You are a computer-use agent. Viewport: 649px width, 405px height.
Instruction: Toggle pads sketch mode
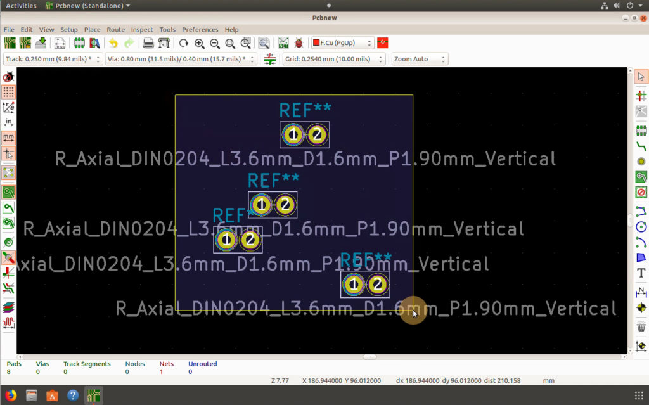click(8, 242)
